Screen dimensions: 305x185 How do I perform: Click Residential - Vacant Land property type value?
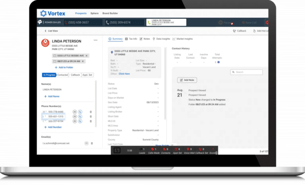[145, 130]
